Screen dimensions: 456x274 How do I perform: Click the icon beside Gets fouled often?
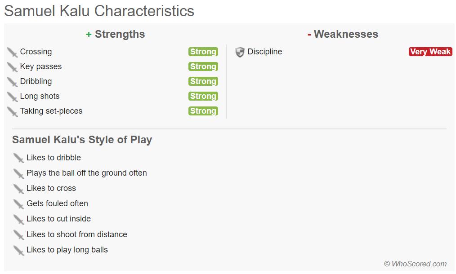18,204
